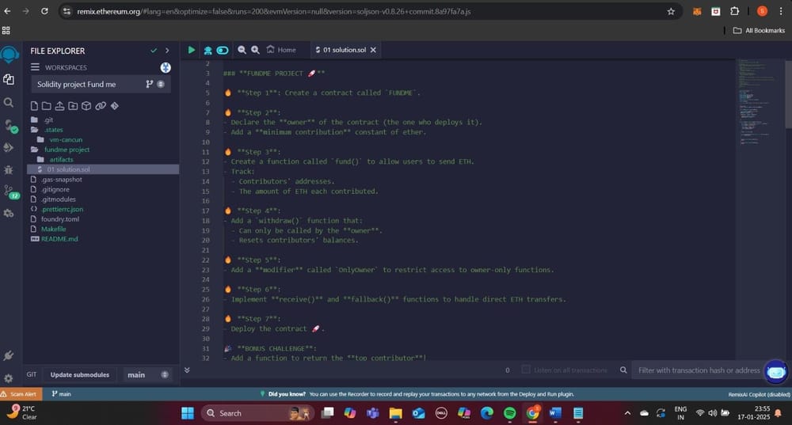Open the Remix home logo icon
792x425 pixels.
pos(10,55)
